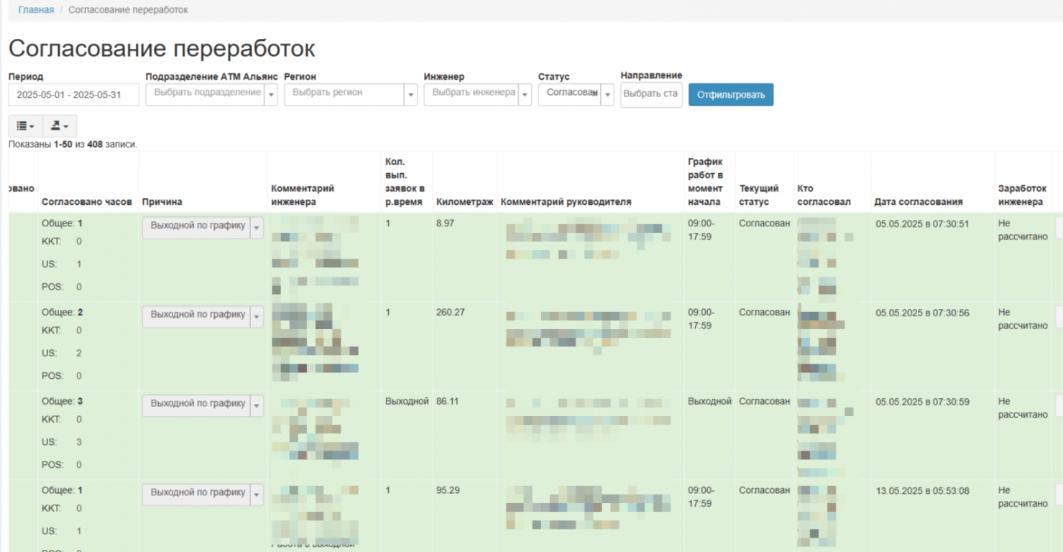The image size is (1063, 552).
Task: Click the Дата согласования column header
Action: pos(918,202)
